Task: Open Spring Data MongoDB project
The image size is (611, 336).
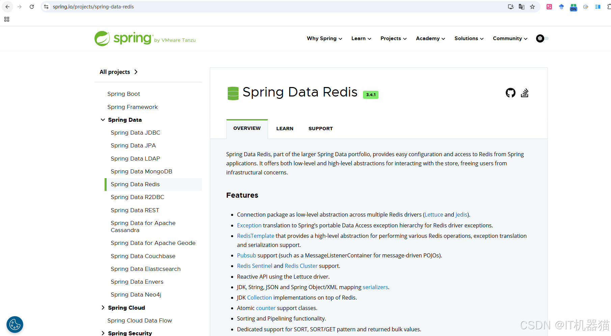Action: click(x=141, y=171)
